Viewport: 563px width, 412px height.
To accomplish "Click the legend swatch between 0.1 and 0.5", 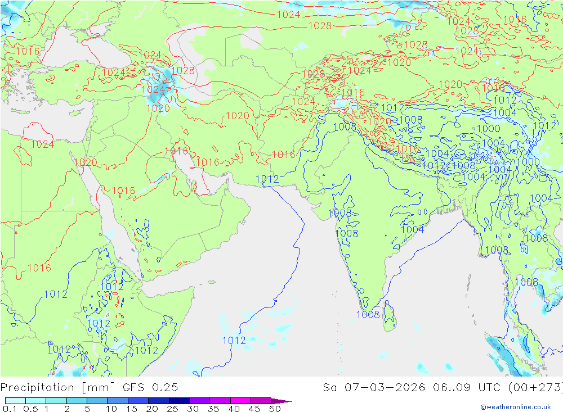I will (15, 401).
